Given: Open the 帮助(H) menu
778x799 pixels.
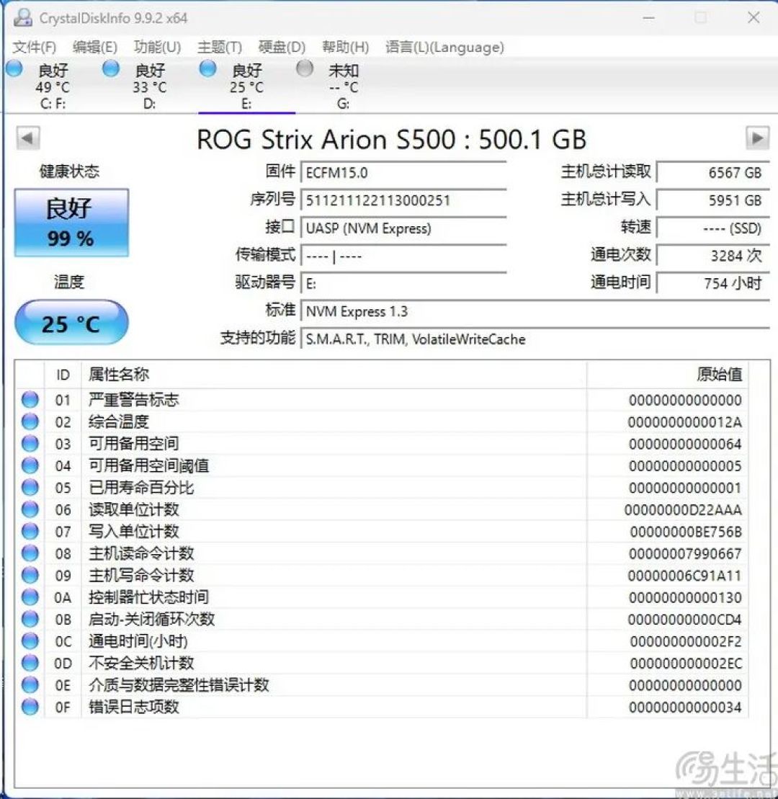Looking at the screenshot, I should tap(346, 47).
